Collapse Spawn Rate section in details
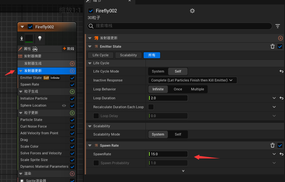 click(x=89, y=145)
